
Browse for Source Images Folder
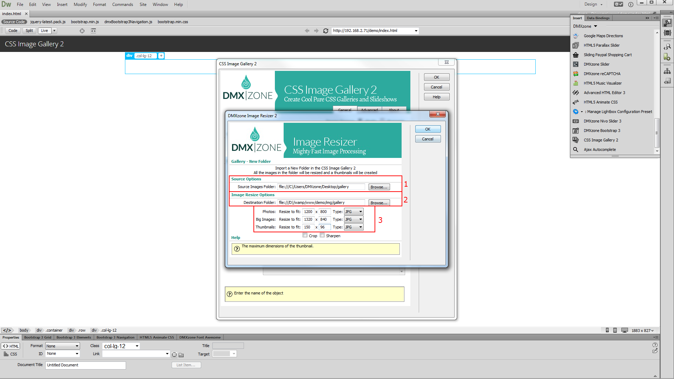pos(379,187)
